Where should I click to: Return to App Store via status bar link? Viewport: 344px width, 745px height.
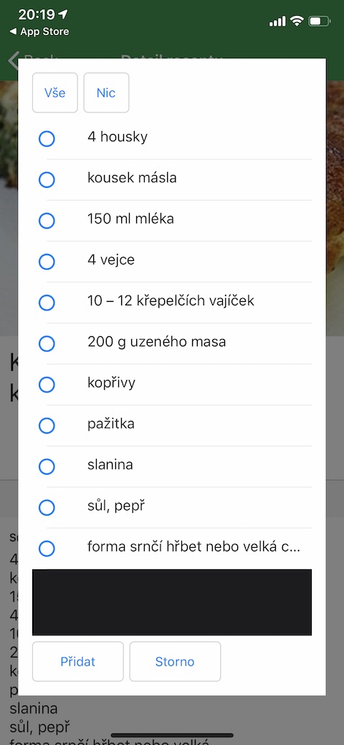tap(39, 32)
